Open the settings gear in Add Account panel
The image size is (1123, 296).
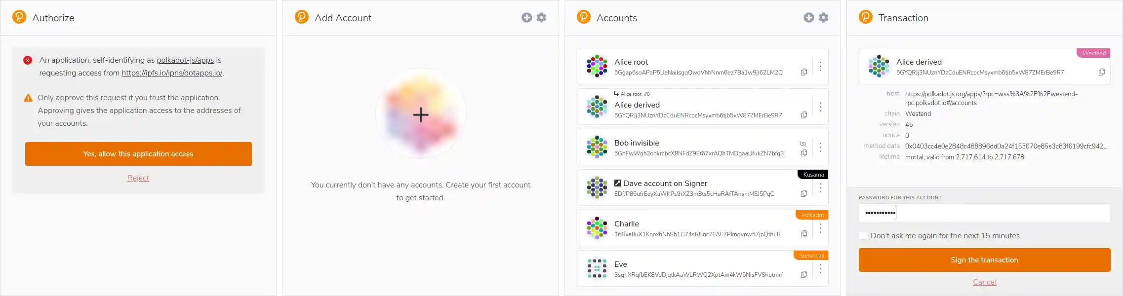click(x=541, y=17)
